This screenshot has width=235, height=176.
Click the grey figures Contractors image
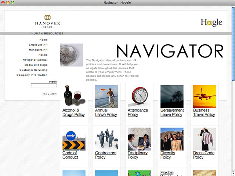106,139
